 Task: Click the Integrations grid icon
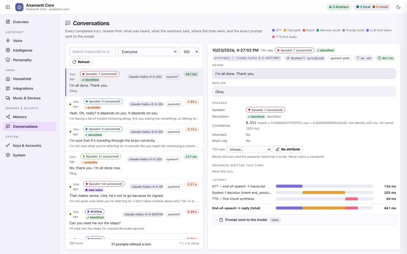point(8,88)
